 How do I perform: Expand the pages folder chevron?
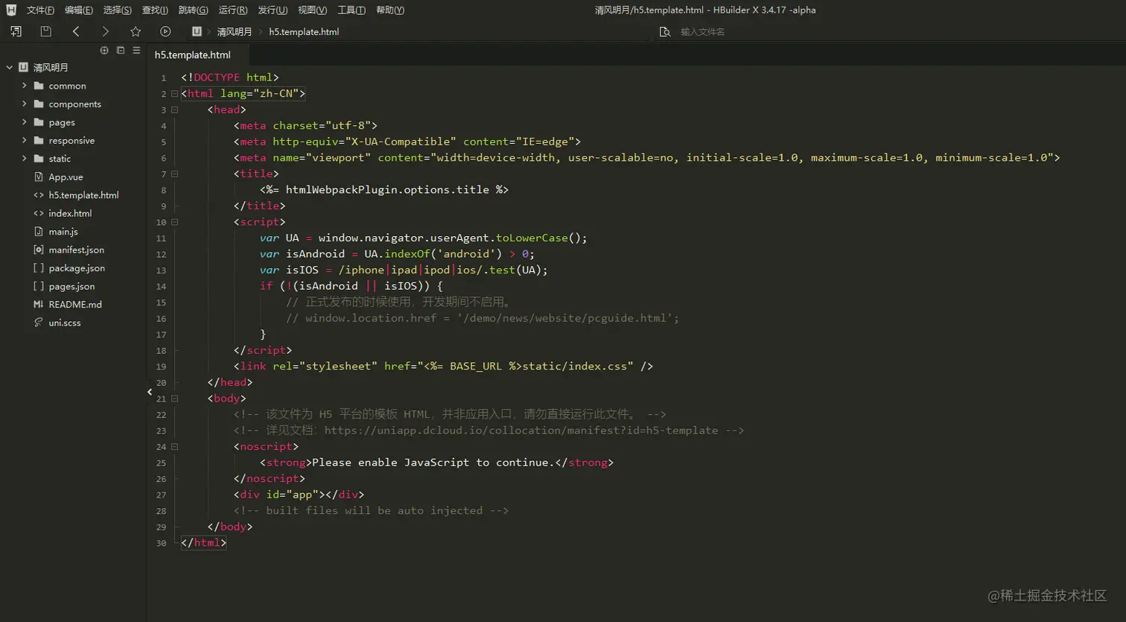pos(25,122)
